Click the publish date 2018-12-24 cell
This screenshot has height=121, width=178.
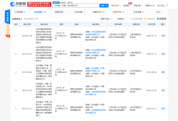click(152, 90)
